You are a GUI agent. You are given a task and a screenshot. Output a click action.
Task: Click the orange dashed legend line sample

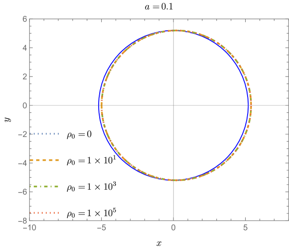tap(44, 160)
